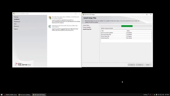The image size is (170, 96).
Task: Click the Task column header
Action: click(113, 31)
